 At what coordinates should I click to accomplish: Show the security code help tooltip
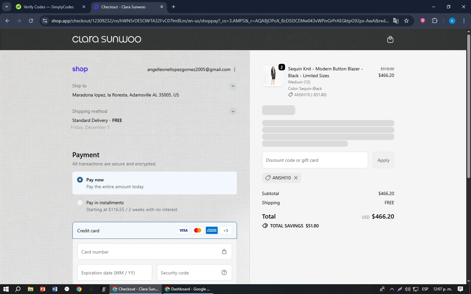(x=224, y=273)
